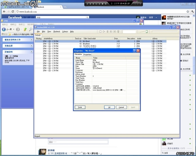Click the comment input field on Facebook post
Screen dimensions: 196x156
[x=78, y=142]
